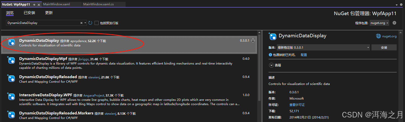Pin the NuGet: WpfApp11 tab
Image resolution: width=405 pixels, height=122 pixels.
click(x=34, y=5)
